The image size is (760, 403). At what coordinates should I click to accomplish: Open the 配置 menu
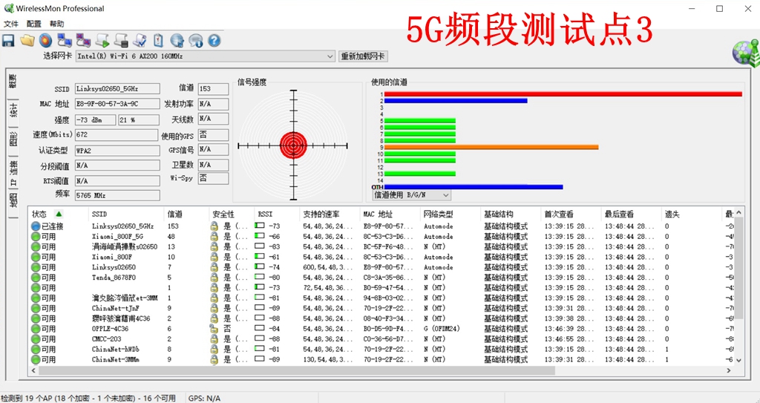pos(34,24)
